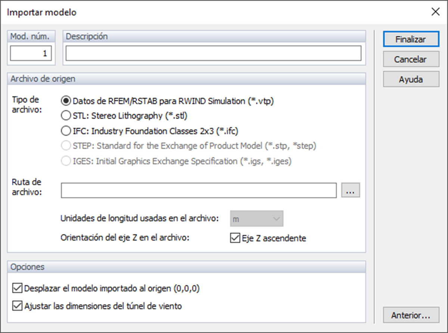Click the Ruta de archivo path field
Viewport: 448px width, 333px height.
tap(199, 190)
